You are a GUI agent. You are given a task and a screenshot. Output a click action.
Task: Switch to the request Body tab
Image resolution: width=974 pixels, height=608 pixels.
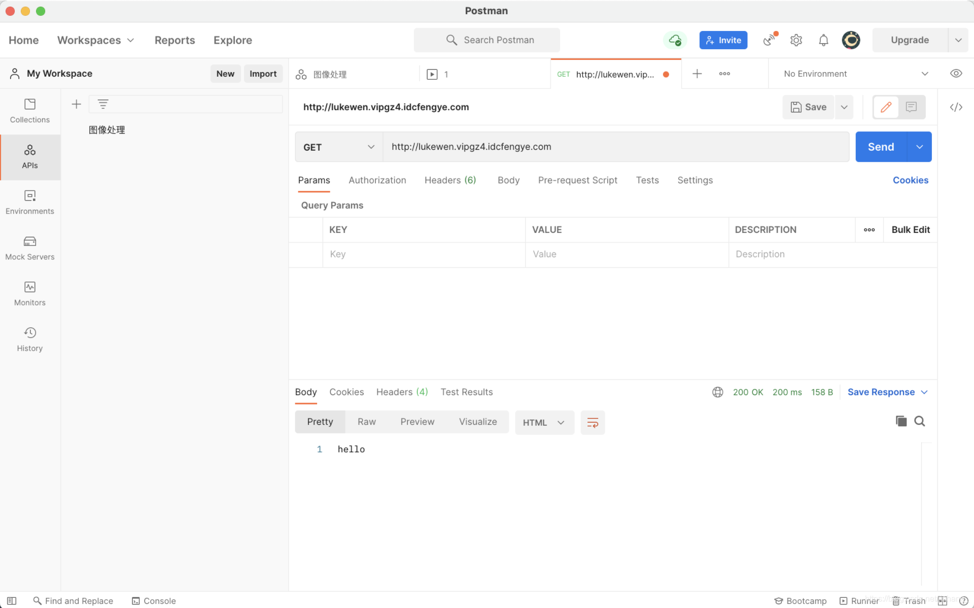pos(508,180)
